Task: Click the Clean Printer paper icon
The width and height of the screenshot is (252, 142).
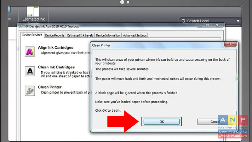Action: coord(30,91)
